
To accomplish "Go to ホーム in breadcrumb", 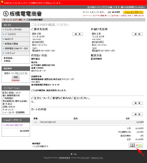I will [6, 20].
